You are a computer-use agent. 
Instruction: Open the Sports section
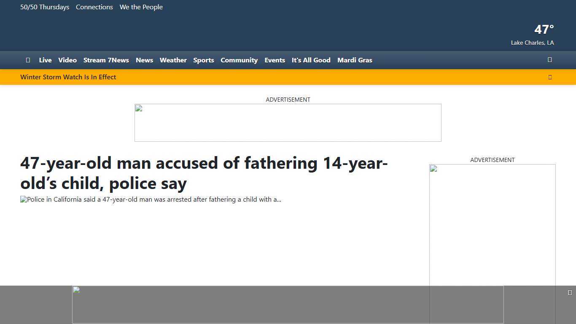tap(204, 60)
